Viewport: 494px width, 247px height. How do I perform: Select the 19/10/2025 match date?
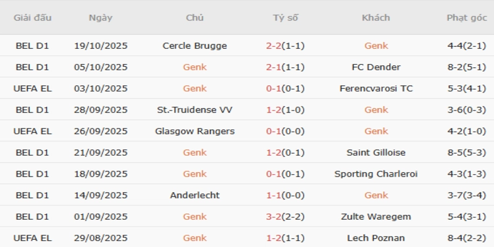coord(101,46)
